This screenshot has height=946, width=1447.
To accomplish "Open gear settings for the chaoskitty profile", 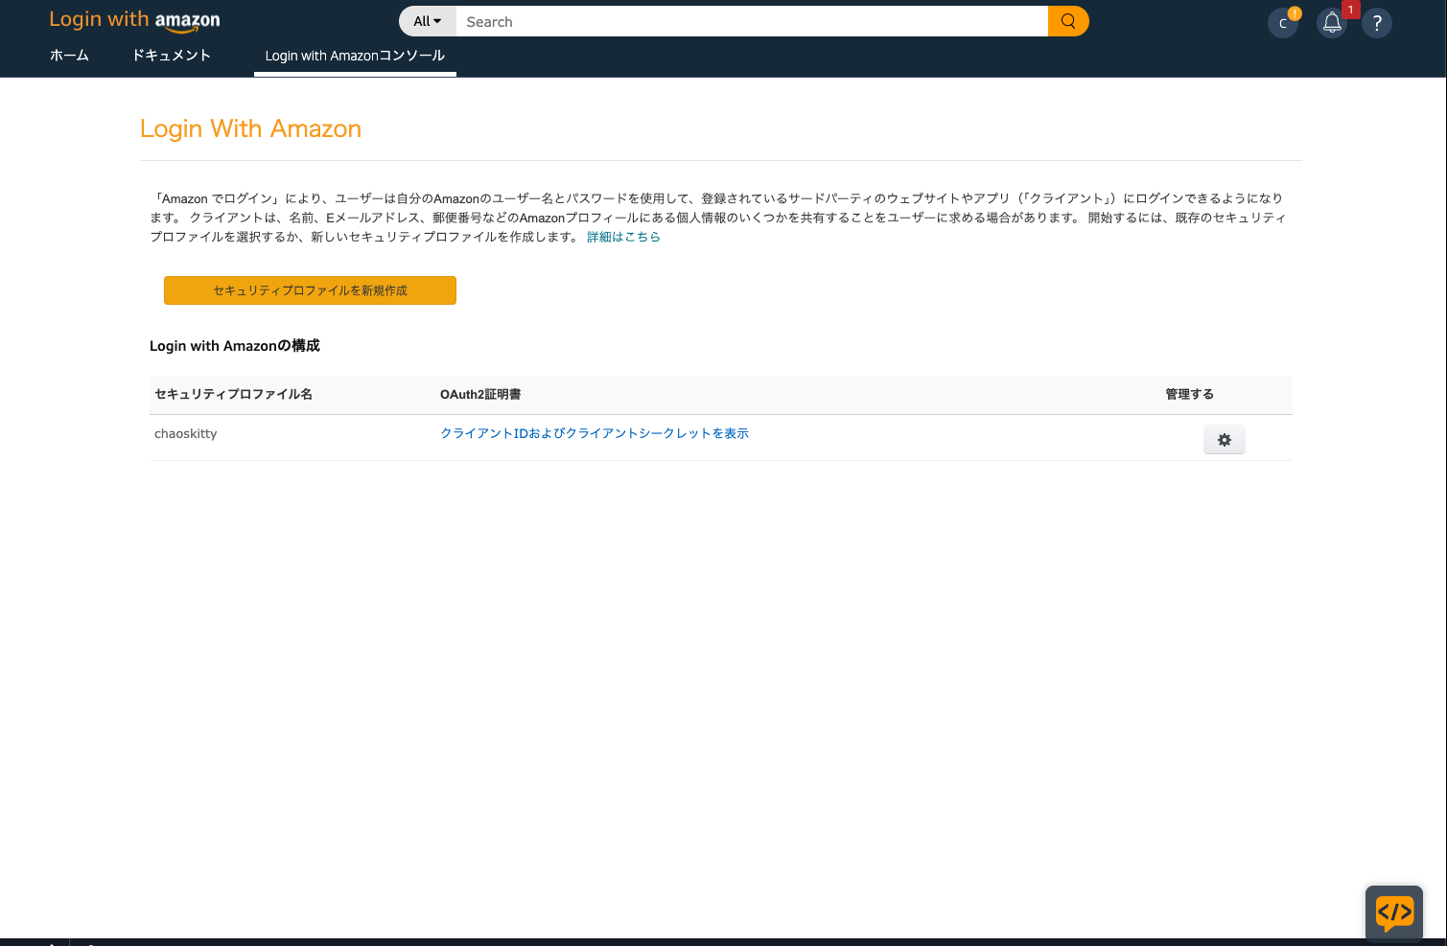I will pyautogui.click(x=1224, y=439).
